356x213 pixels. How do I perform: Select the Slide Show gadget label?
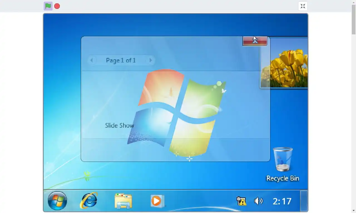[120, 125]
